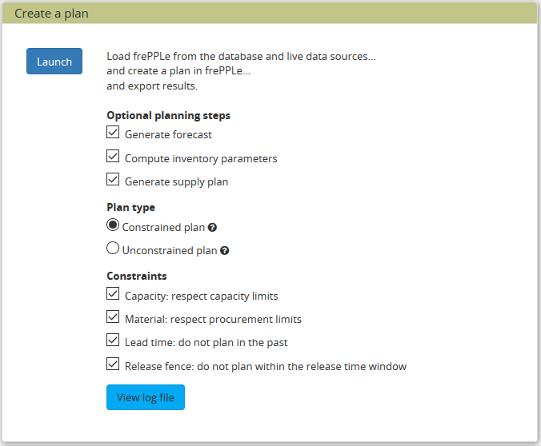This screenshot has height=446, width=541.
Task: Click help icon beside Constrained plan
Action: click(x=212, y=228)
